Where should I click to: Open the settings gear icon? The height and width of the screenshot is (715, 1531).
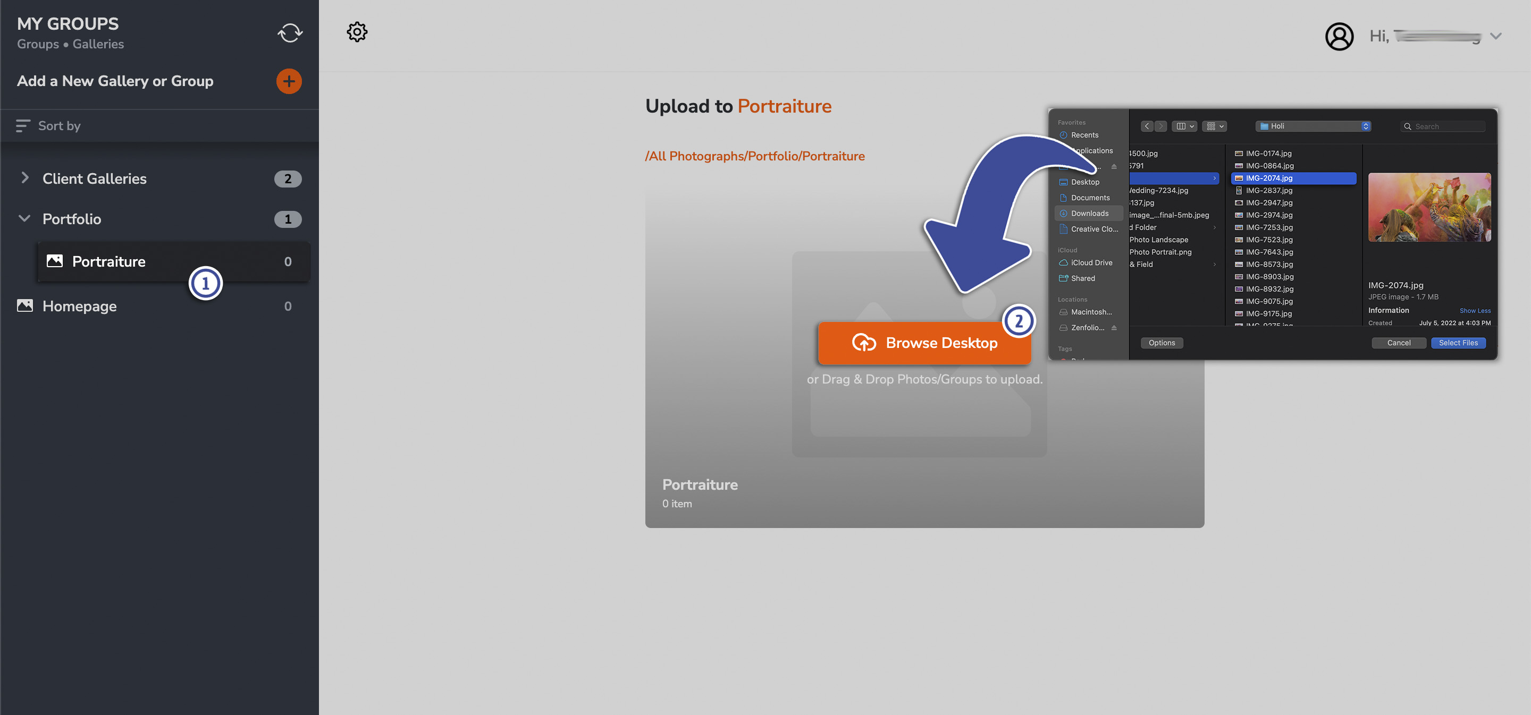357,31
